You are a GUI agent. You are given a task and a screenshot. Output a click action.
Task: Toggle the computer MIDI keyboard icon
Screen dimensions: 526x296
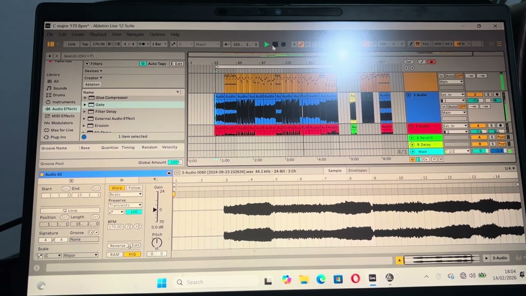point(418,44)
